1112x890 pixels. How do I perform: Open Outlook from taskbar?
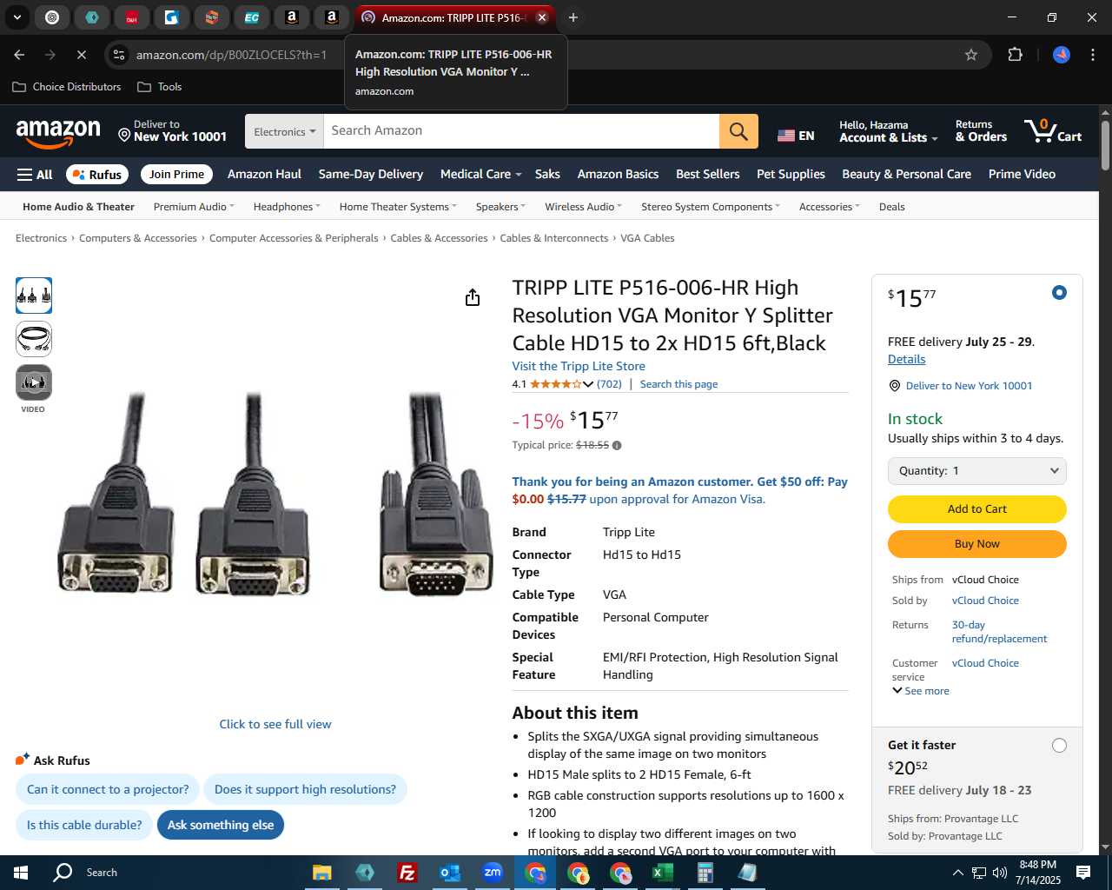[449, 873]
